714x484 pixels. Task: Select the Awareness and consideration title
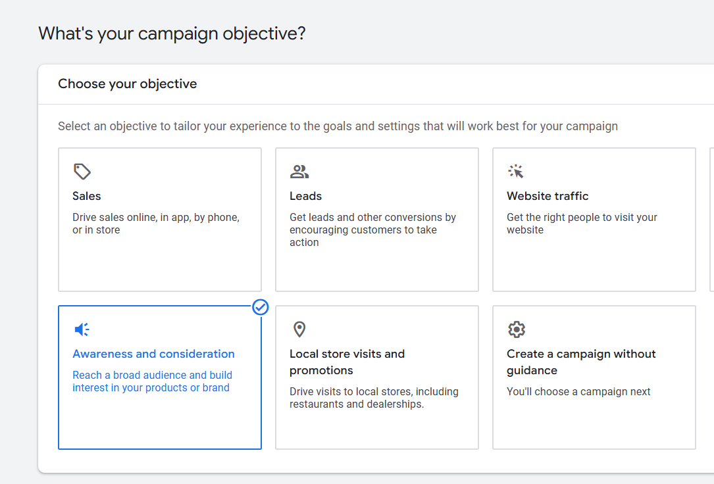(x=153, y=354)
